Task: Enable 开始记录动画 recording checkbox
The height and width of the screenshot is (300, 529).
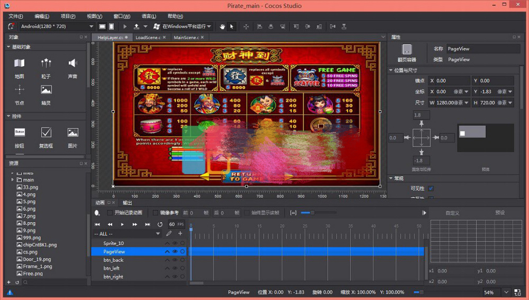Action: click(110, 213)
